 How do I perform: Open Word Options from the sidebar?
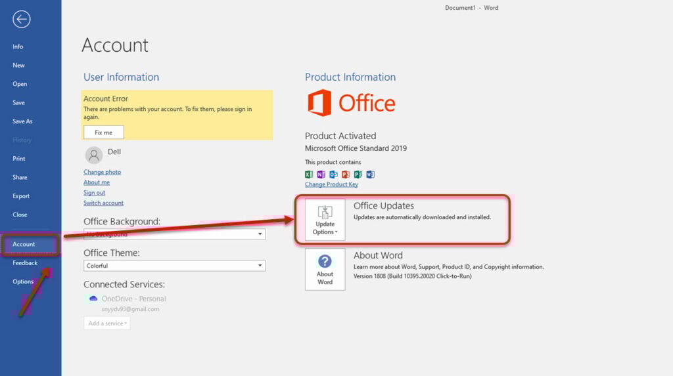pos(23,282)
